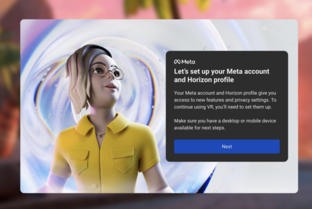The height and width of the screenshot is (209, 312).
Task: Click the avatar's round glasses
Action: click(x=107, y=73)
